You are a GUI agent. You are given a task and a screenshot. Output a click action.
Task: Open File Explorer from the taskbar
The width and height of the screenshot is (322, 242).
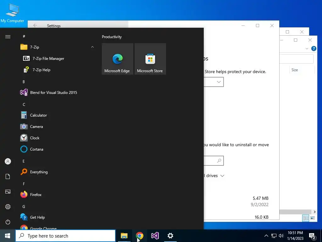pyautogui.click(x=124, y=236)
